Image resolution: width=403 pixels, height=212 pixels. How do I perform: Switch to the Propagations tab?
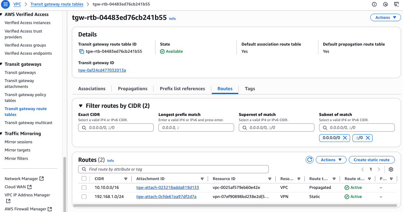pos(133,89)
